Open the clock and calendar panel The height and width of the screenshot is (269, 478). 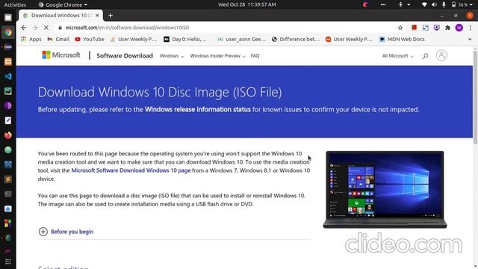[x=247, y=4]
